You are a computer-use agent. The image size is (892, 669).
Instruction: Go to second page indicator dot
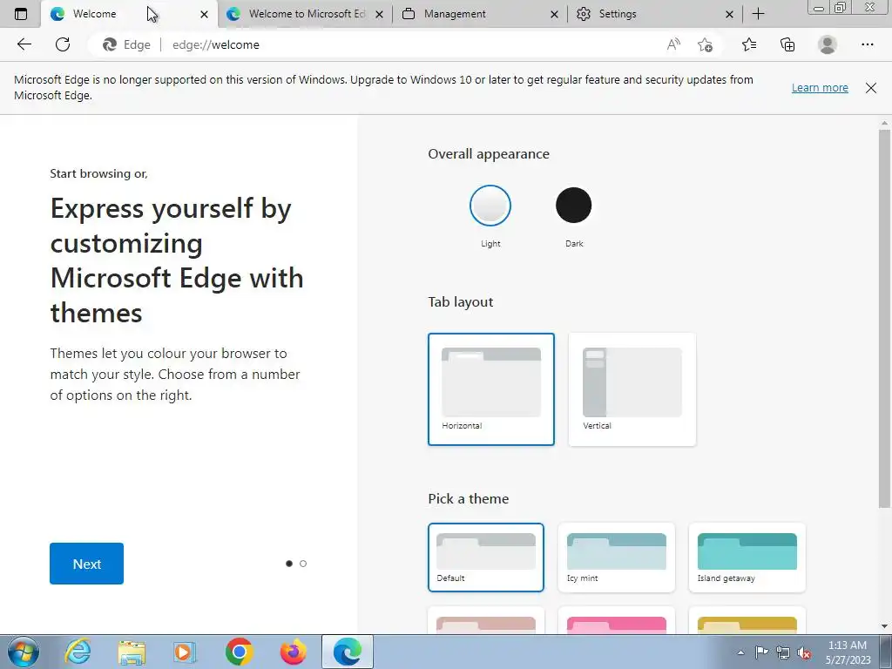tap(303, 564)
